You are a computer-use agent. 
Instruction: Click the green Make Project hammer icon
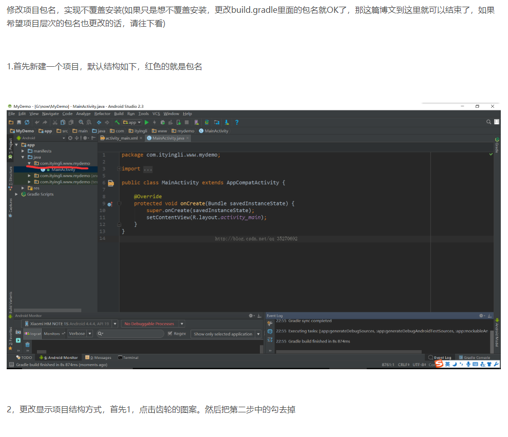[x=117, y=122]
